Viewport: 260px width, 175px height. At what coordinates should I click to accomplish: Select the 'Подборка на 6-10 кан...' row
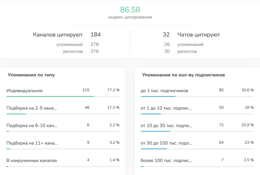[32, 125]
